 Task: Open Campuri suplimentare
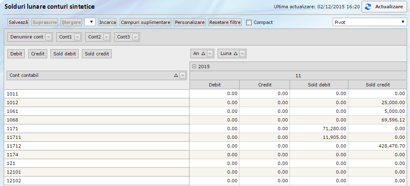tap(145, 22)
